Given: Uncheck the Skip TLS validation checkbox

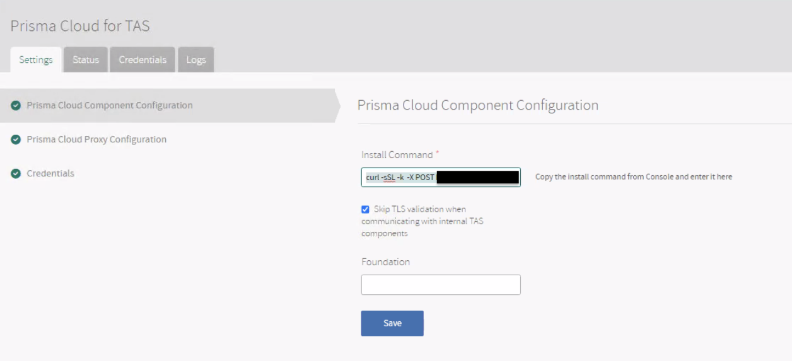Looking at the screenshot, I should (x=366, y=209).
